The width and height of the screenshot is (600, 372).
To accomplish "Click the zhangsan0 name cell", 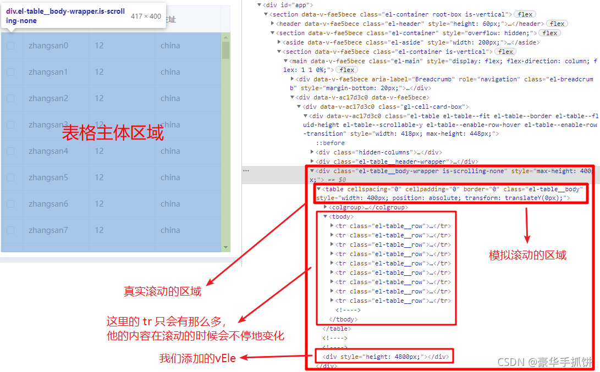I will pos(56,46).
